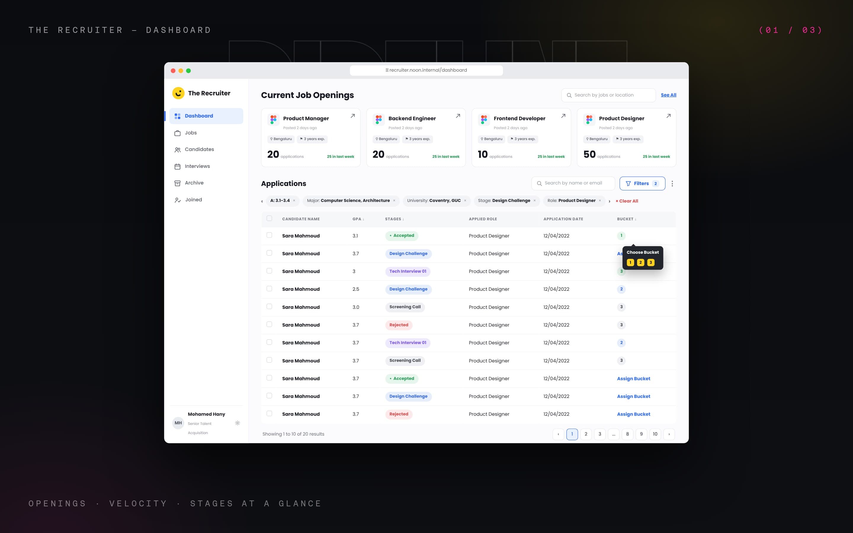Check the last Rejected row's checkbox

(x=269, y=413)
